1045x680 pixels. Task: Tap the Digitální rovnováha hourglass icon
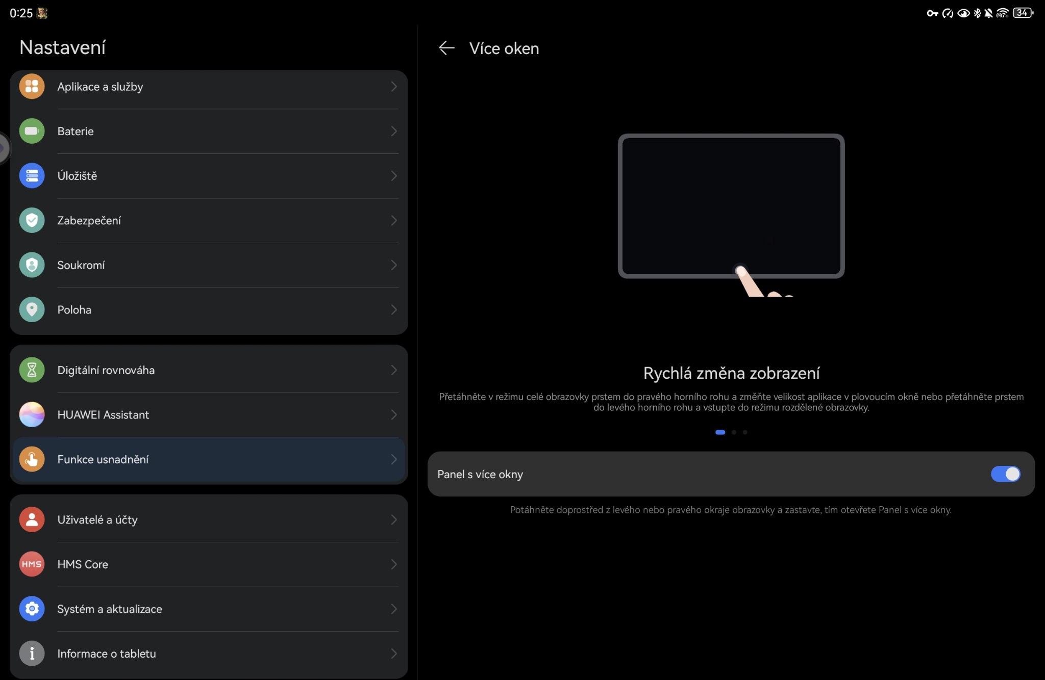[x=32, y=370]
